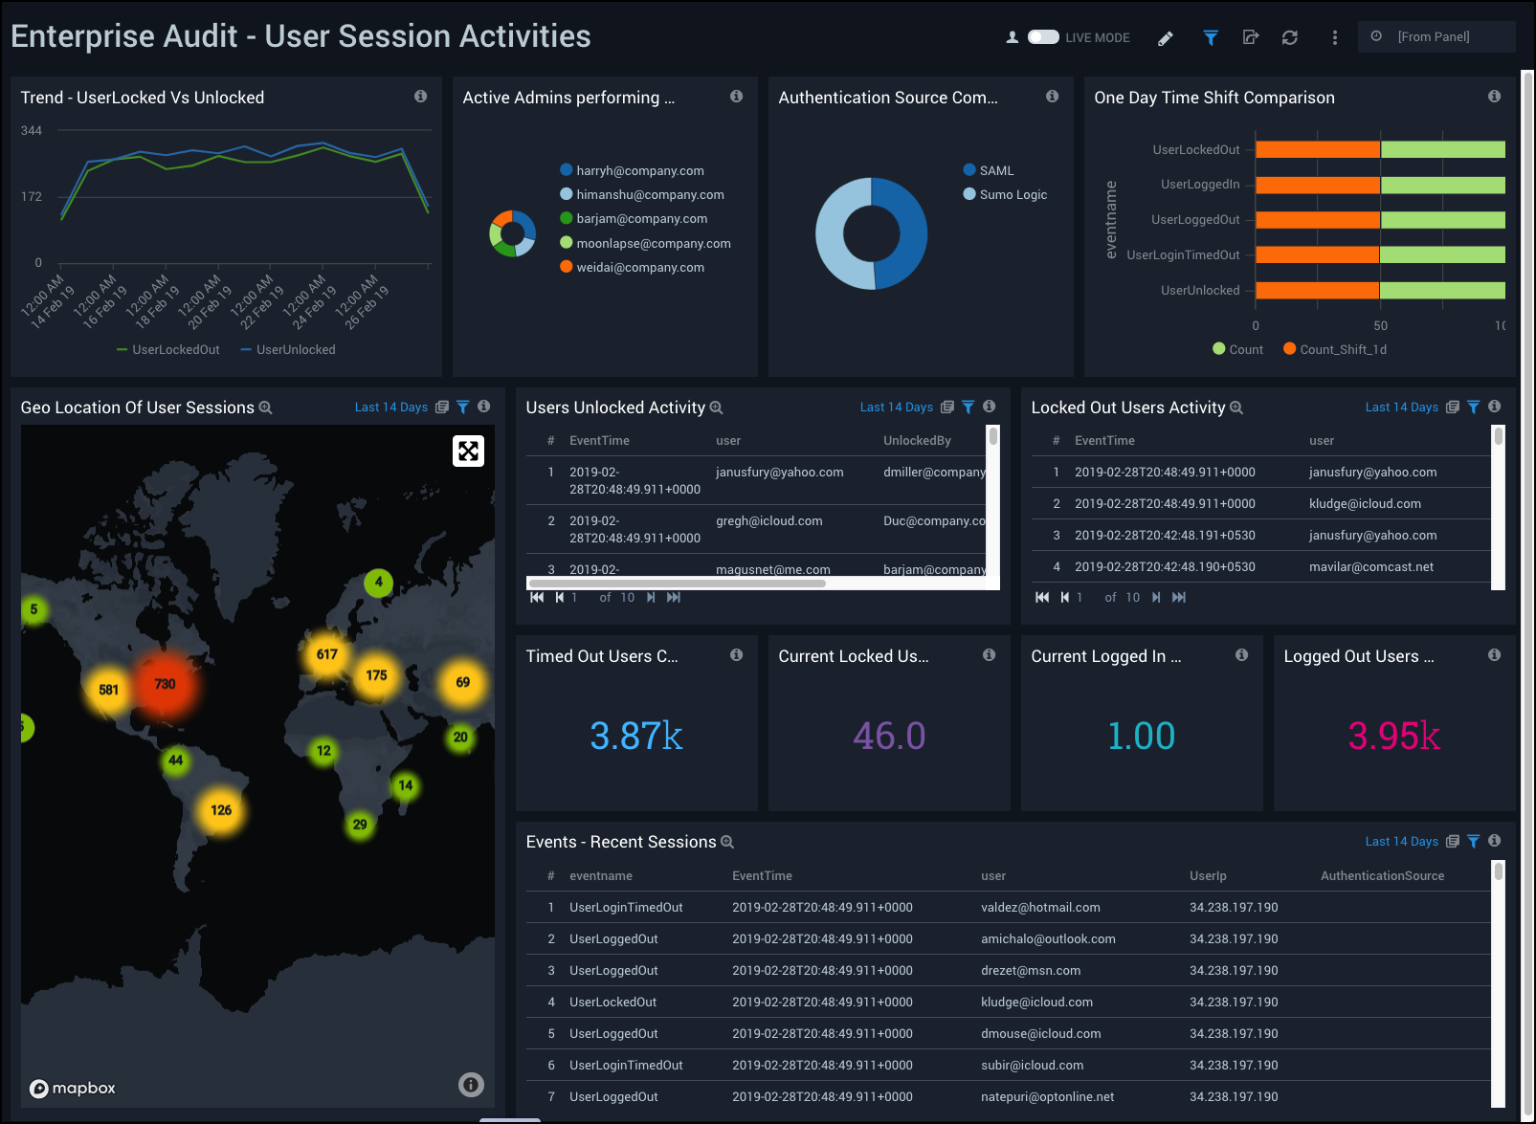Screen dimensions: 1536x1124
Task: Show info for Trend UserLocked Vs Unlocked panel
Action: [420, 97]
